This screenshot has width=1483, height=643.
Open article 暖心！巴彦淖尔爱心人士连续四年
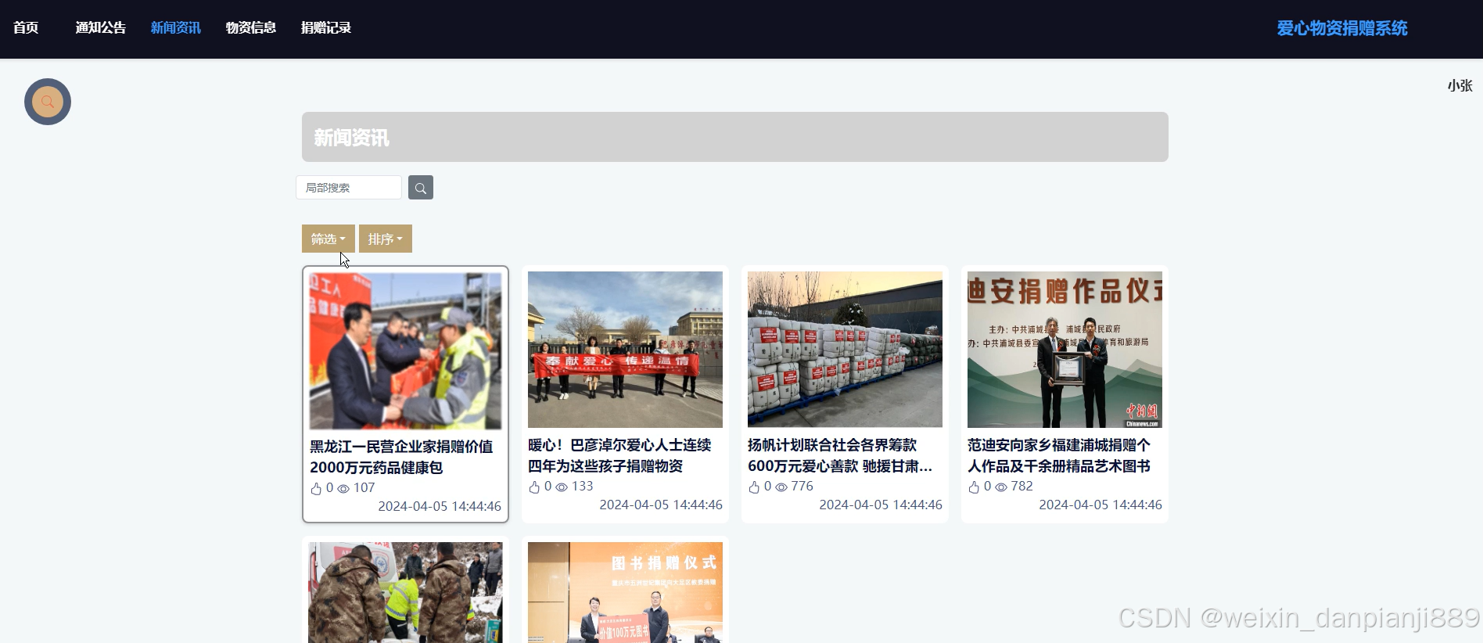619,455
